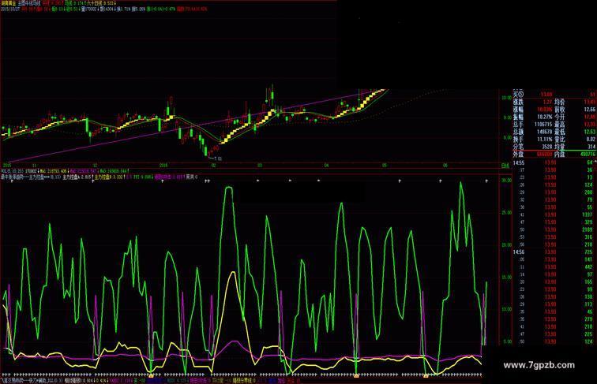Click the 均量 value 314
Screen dimensions: 597x384
pos(591,147)
